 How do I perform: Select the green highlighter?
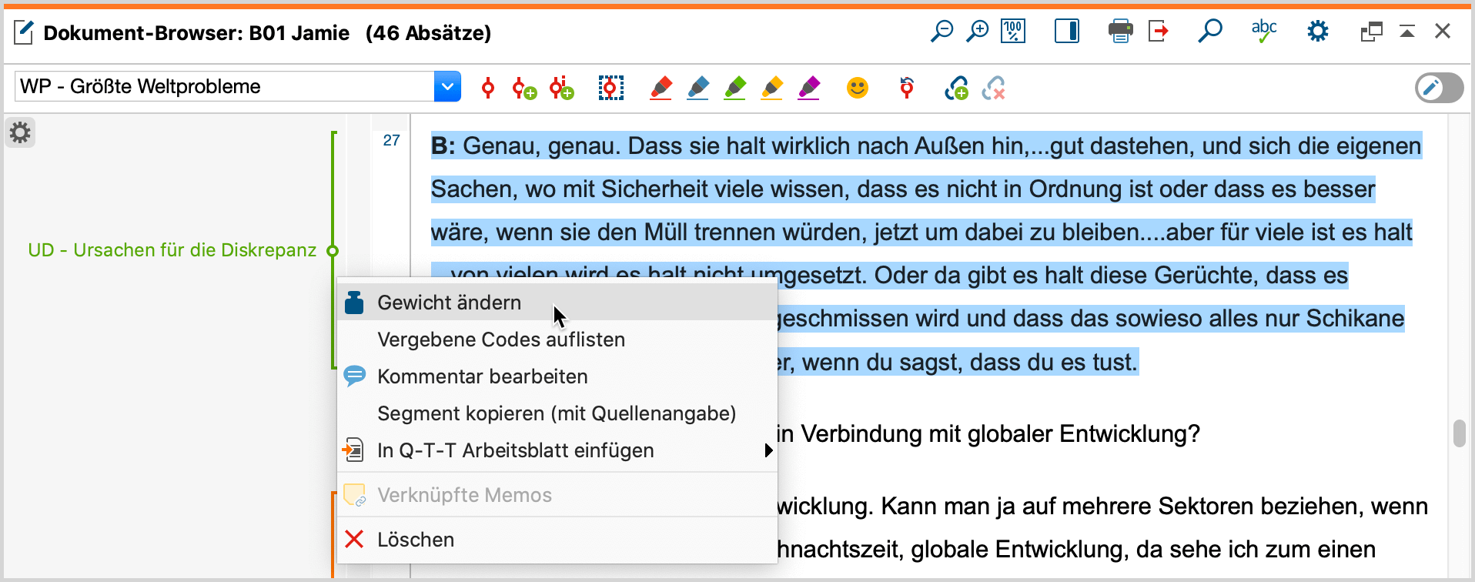(x=734, y=88)
